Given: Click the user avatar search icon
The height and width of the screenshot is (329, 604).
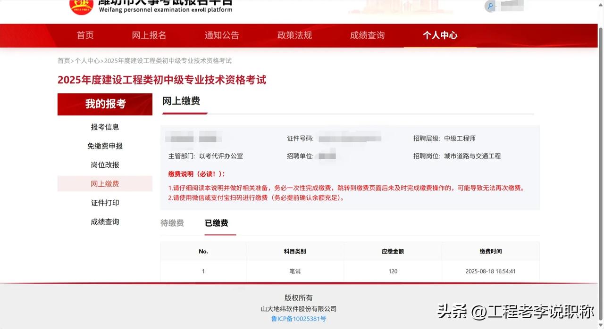Looking at the screenshot, I should tap(490, 7).
